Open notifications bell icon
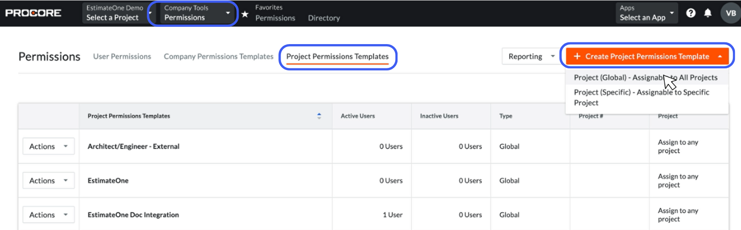This screenshot has width=741, height=230. click(x=708, y=13)
